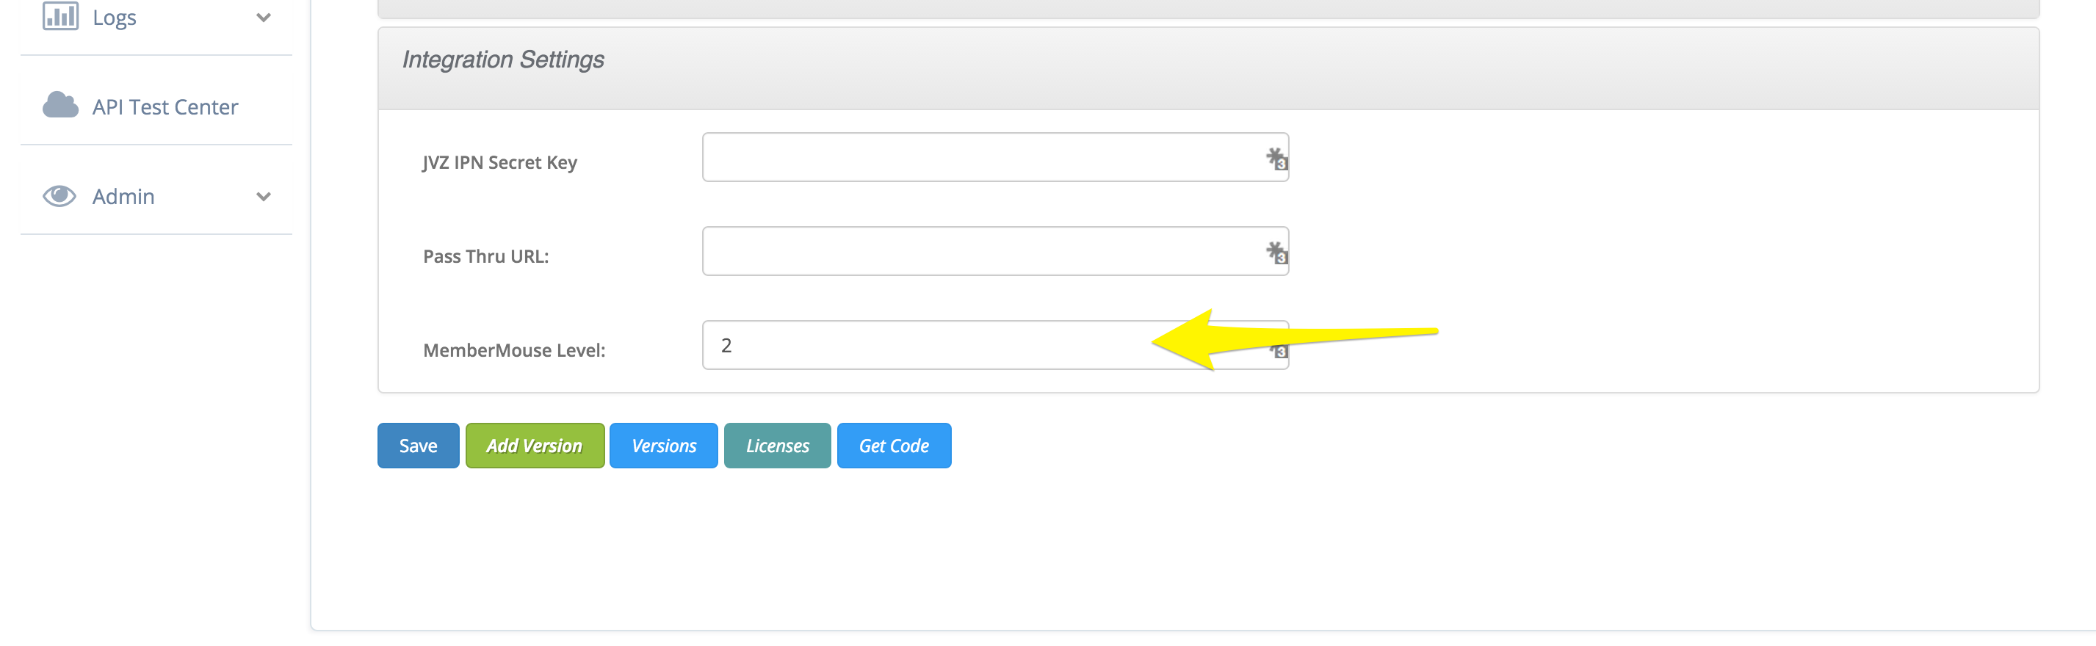Focus the Pass Thru URL input

[995, 251]
